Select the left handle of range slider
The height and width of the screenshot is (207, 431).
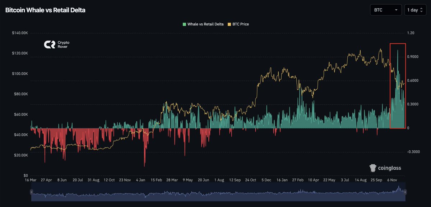(32, 192)
